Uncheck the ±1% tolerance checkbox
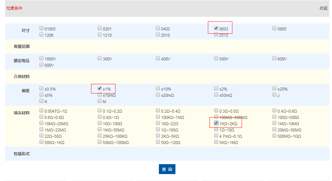This screenshot has height=181, width=332. (x=100, y=89)
